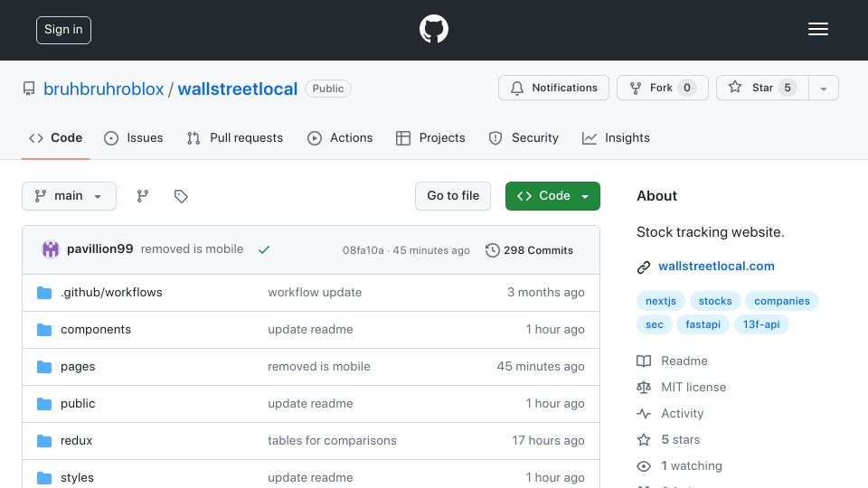Click the folder icon beside .github/workflows
Viewport: 868px width, 488px height.
(44, 293)
